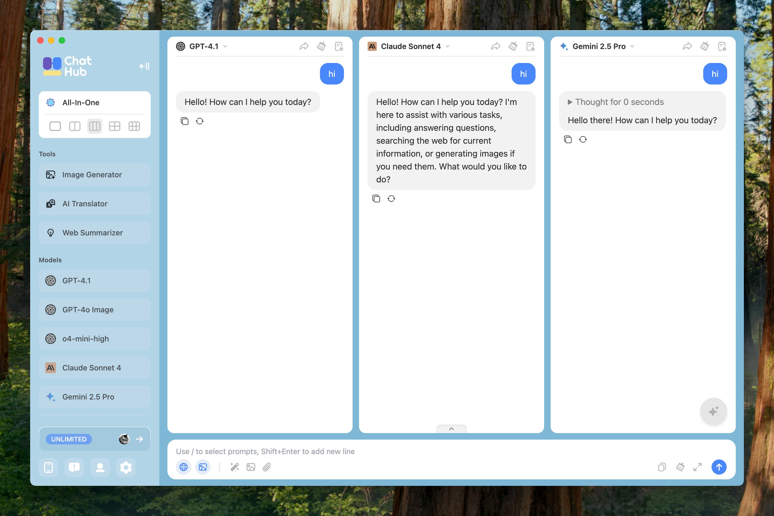Open o4-mini-high model
Screen dimensions: 774x516
coord(94,338)
